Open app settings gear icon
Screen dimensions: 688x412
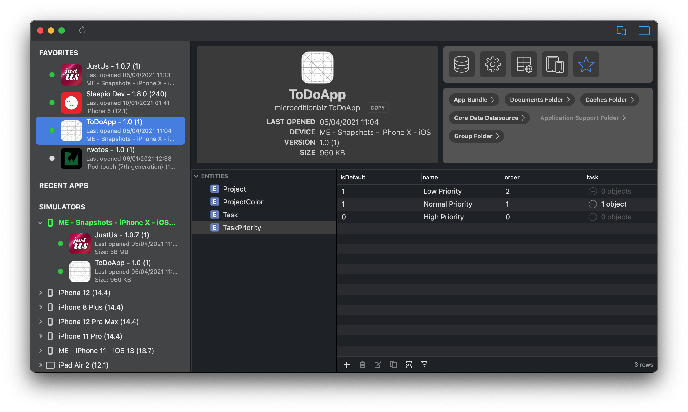(492, 64)
